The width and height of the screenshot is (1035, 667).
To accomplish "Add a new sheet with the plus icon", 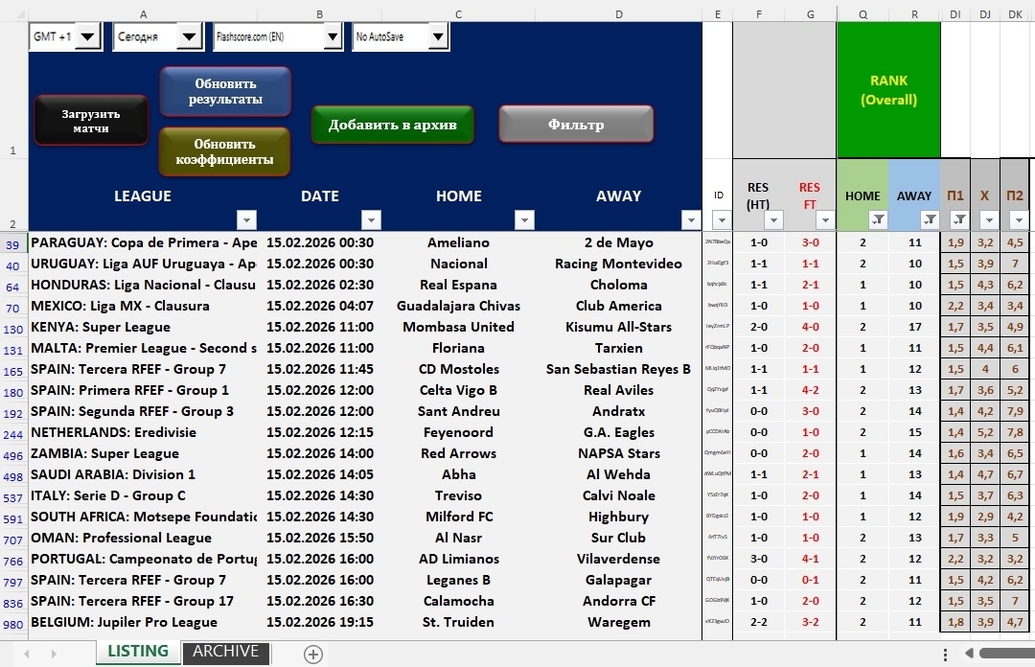I will (312, 654).
